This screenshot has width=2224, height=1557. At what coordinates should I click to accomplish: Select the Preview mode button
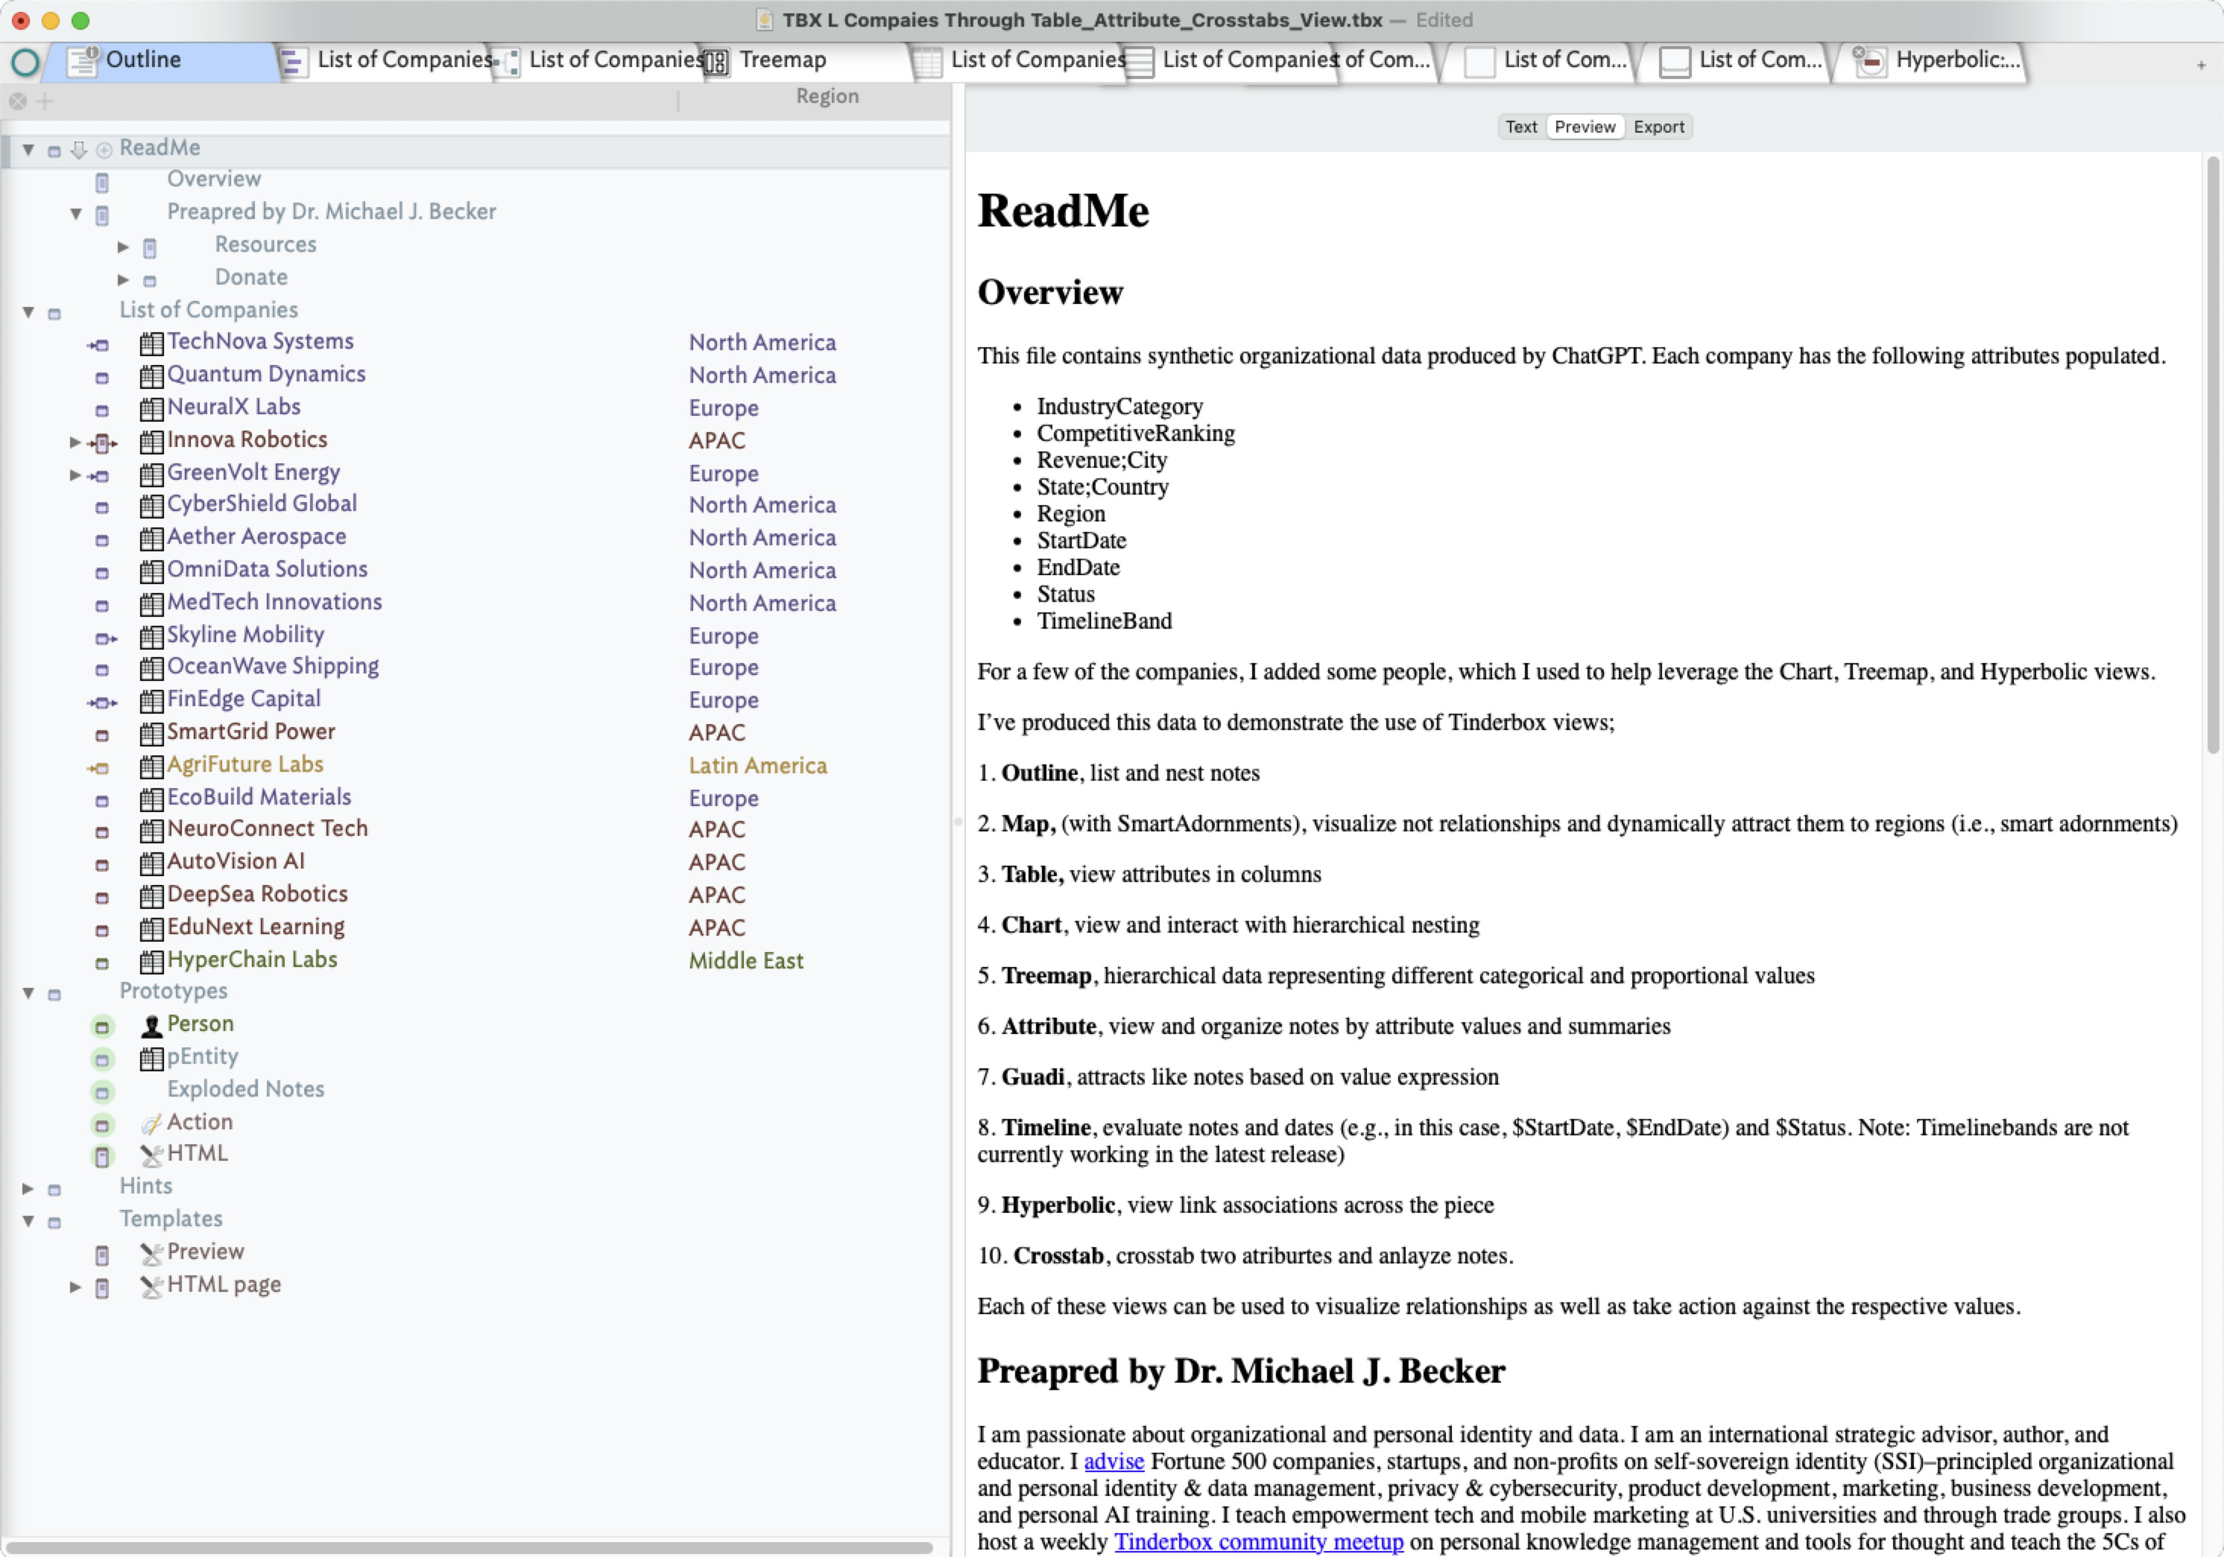[x=1585, y=127]
